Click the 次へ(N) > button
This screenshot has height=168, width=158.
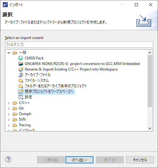point(79,160)
